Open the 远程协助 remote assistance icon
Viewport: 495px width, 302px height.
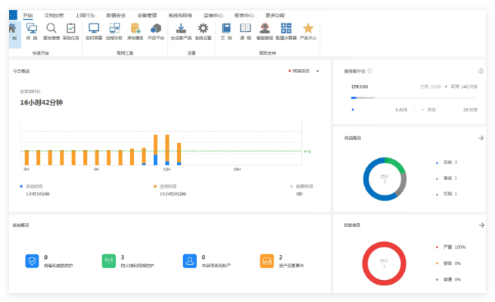point(114,29)
